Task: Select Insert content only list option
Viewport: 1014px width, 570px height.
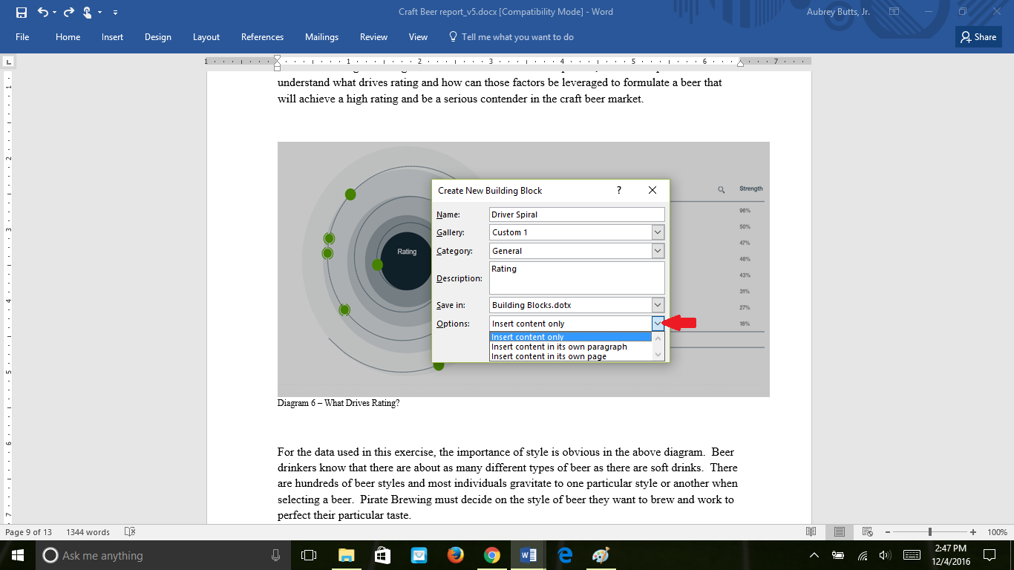Action: pyautogui.click(x=571, y=337)
